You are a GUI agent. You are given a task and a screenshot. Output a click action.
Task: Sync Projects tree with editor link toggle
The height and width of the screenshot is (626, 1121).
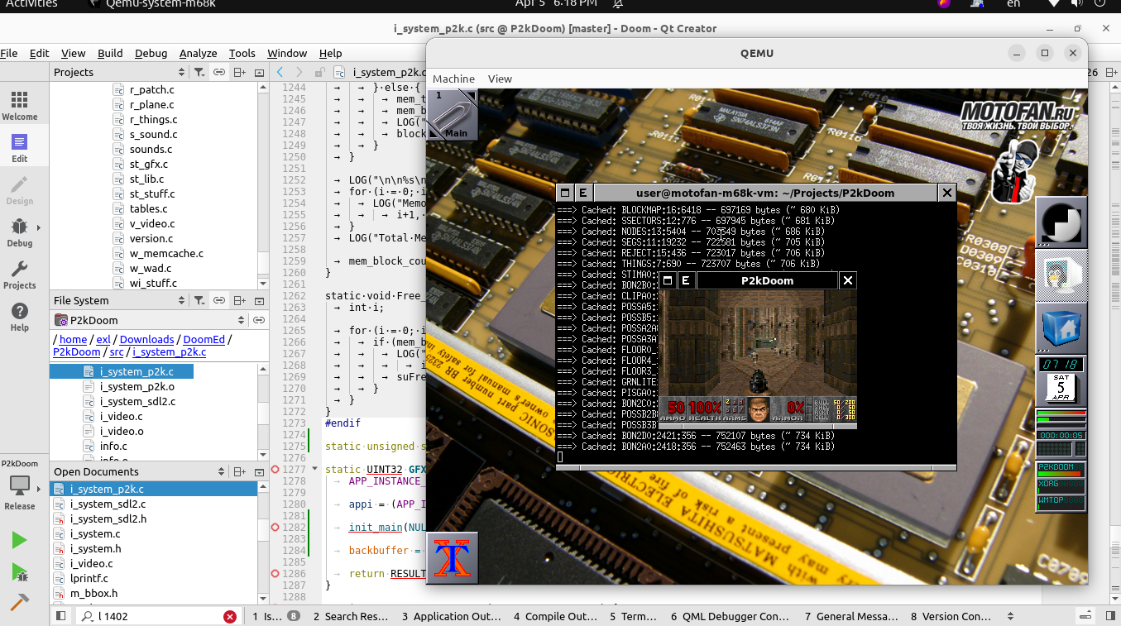[219, 73]
